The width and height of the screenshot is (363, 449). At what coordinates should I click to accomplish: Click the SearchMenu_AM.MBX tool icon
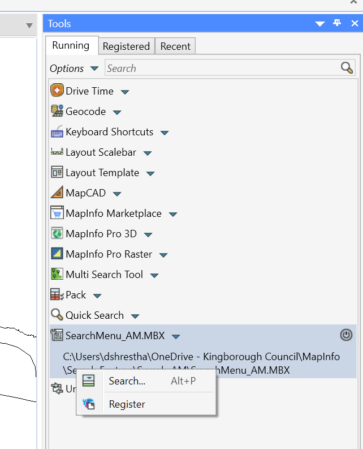click(57, 335)
